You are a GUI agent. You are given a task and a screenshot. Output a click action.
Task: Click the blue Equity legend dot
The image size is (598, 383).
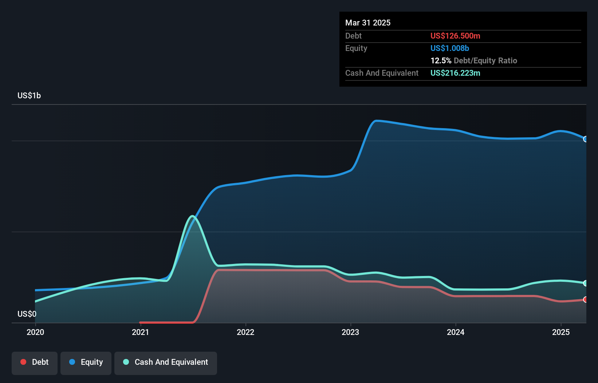(72, 362)
